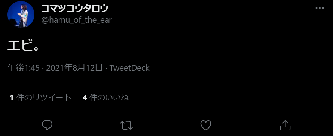This screenshot has width=333, height=136.
Task: Click the display name コマツコウタロウ
Action: tap(74, 9)
